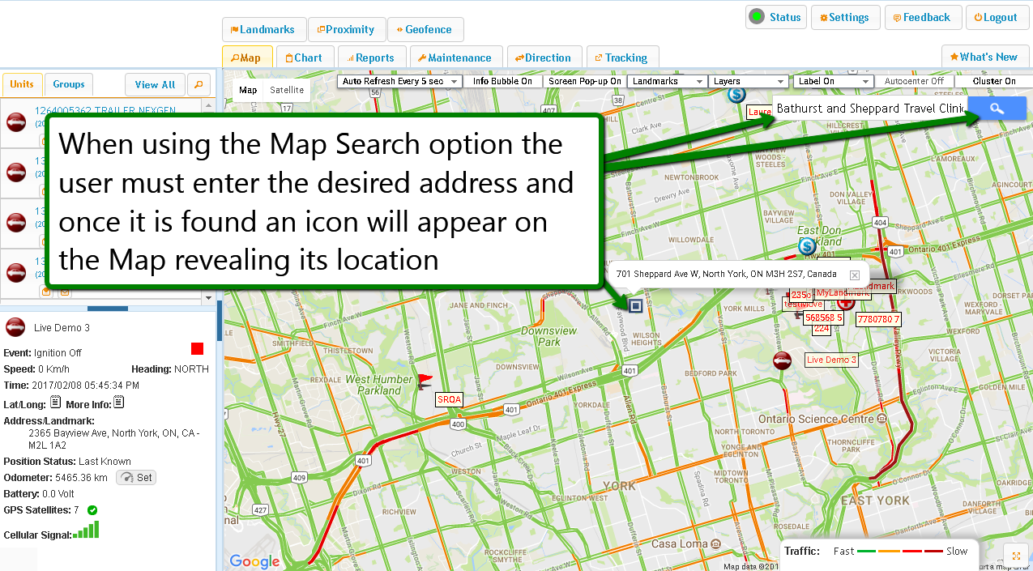Enable Autocenter from Autocenter Off
This screenshot has width=1033, height=571.
point(914,81)
